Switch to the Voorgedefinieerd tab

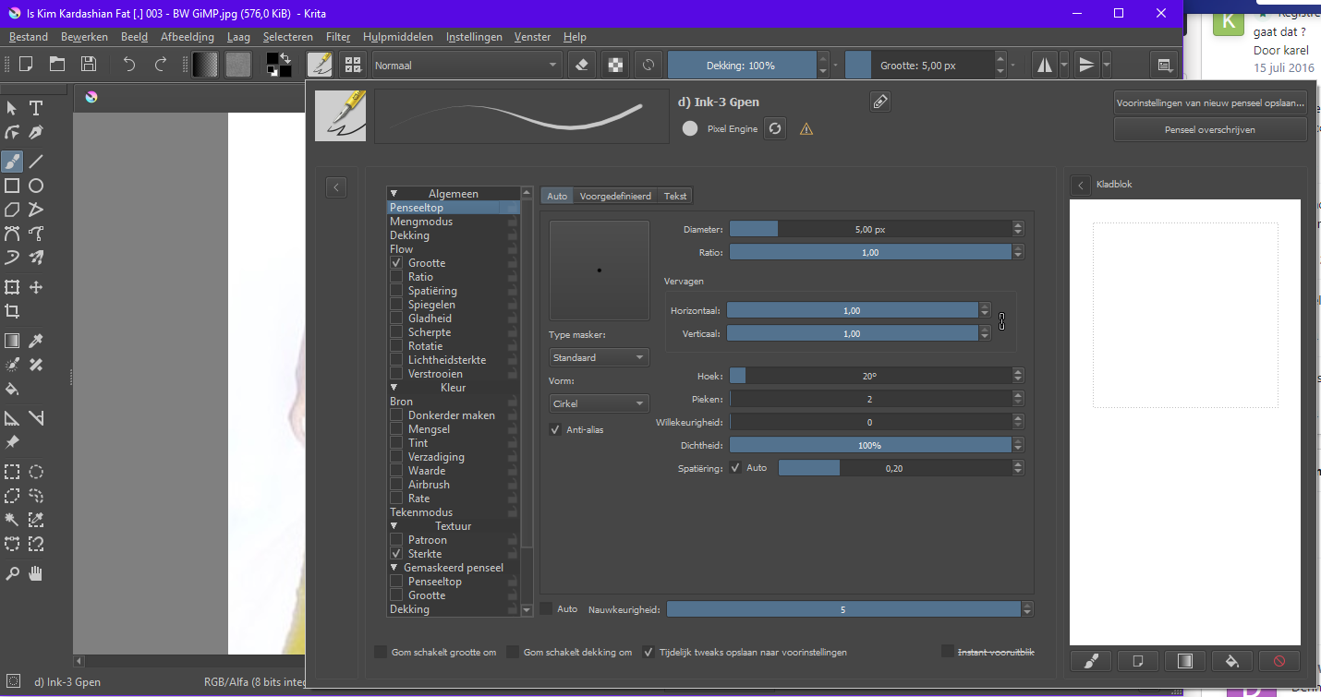coord(615,196)
